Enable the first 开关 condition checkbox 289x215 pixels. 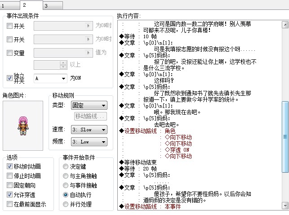[x=9, y=26]
